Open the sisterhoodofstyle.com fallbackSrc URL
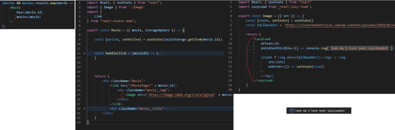The image size is (395, 130). click(340, 25)
